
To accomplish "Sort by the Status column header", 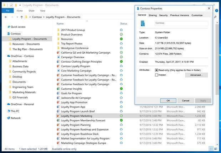I will pyautogui.click(x=124, y=23).
